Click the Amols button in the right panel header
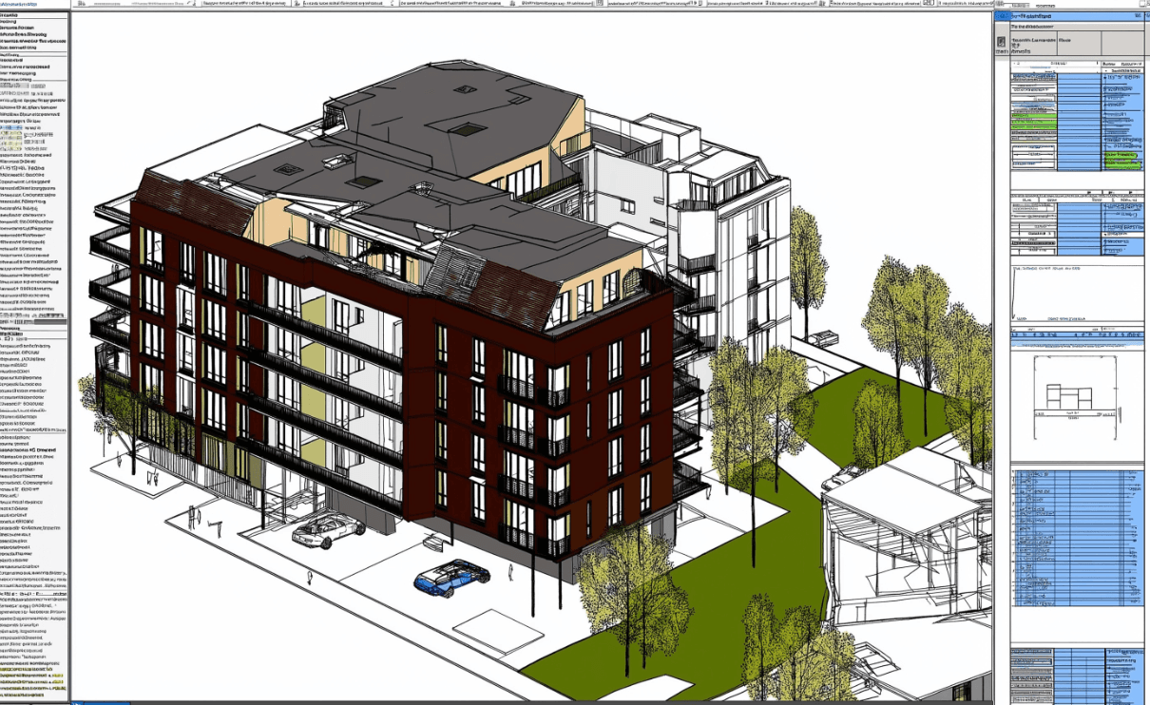 (x=1020, y=50)
